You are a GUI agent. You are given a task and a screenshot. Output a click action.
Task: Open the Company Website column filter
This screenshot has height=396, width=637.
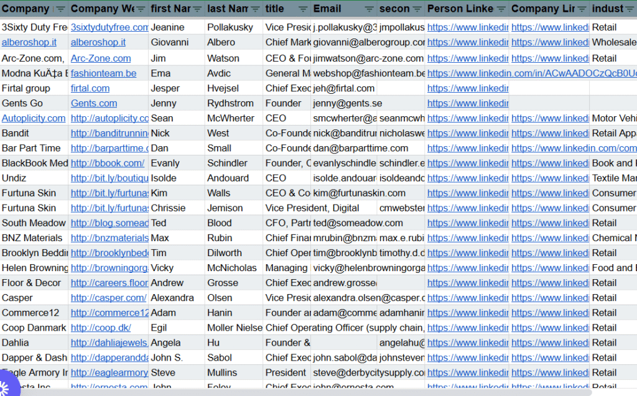(x=141, y=9)
